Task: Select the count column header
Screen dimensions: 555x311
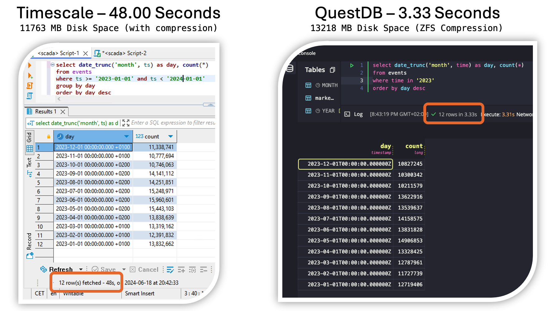Action: click(155, 136)
